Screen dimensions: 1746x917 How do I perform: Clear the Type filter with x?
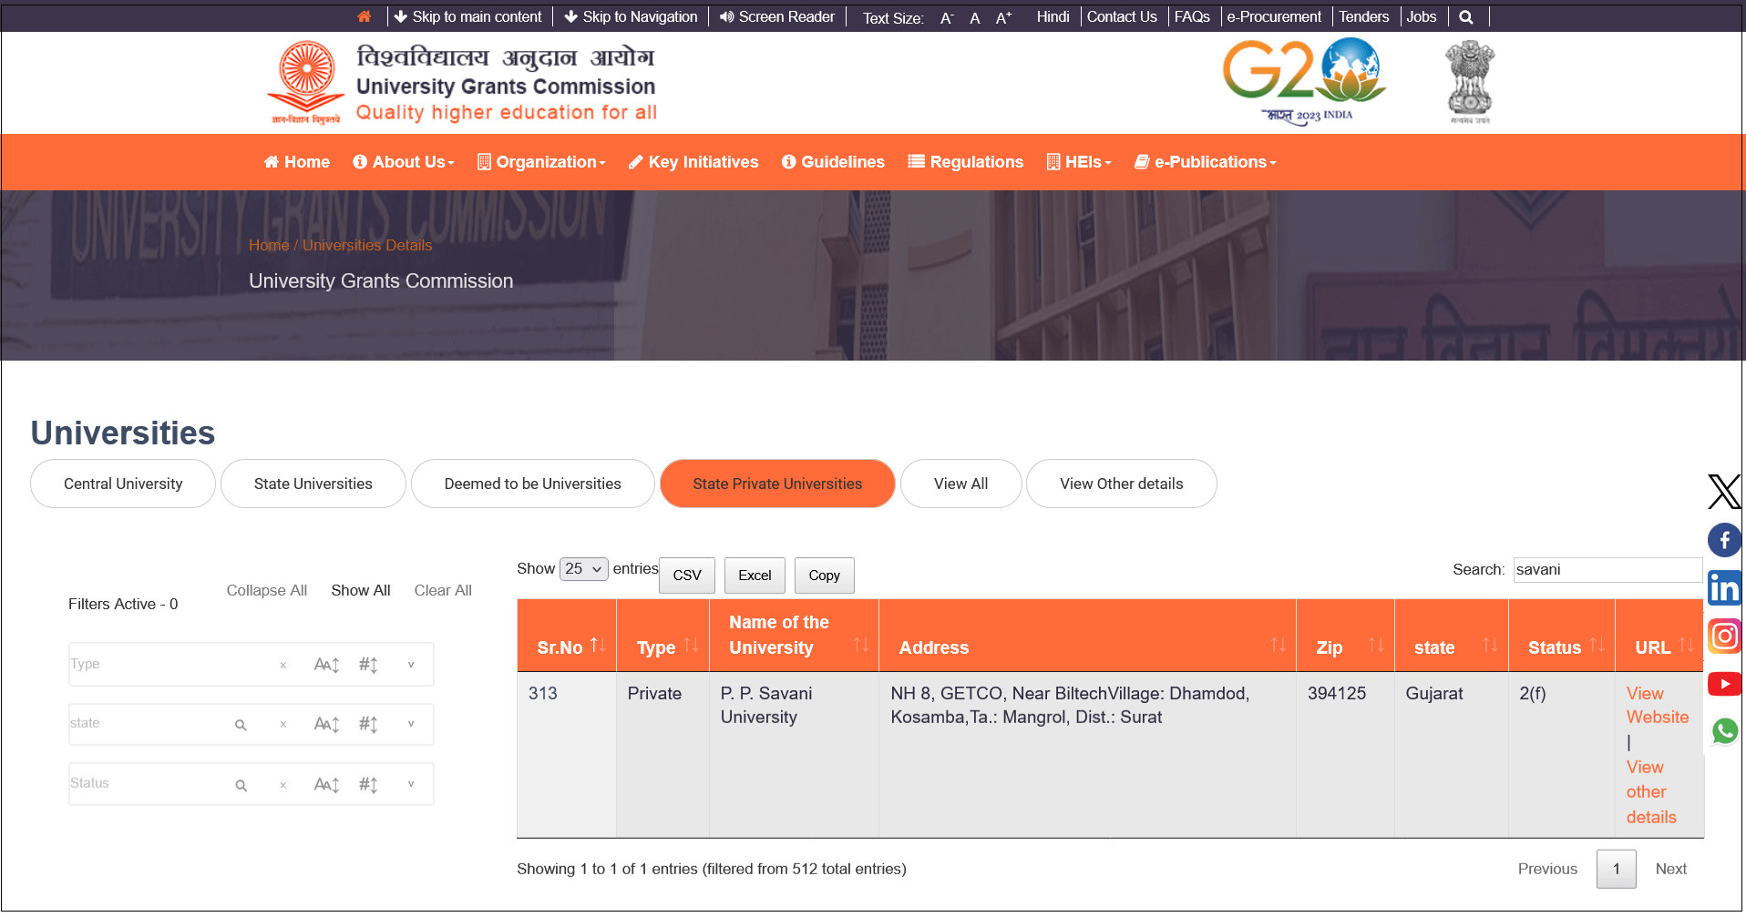[283, 666]
